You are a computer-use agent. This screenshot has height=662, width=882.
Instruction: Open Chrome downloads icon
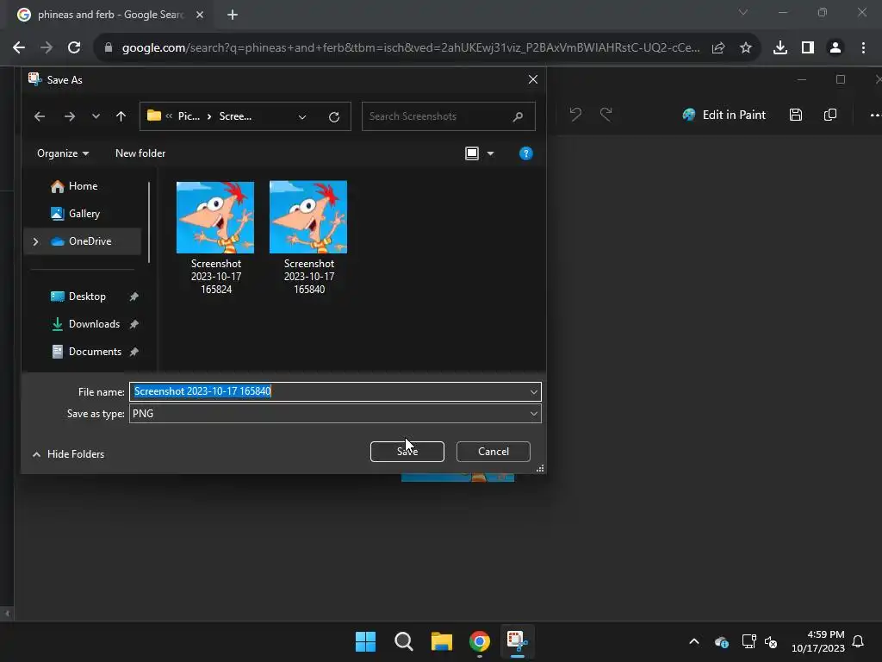click(x=780, y=48)
